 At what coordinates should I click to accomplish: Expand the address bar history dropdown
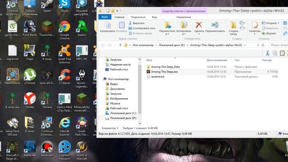pos(258,45)
